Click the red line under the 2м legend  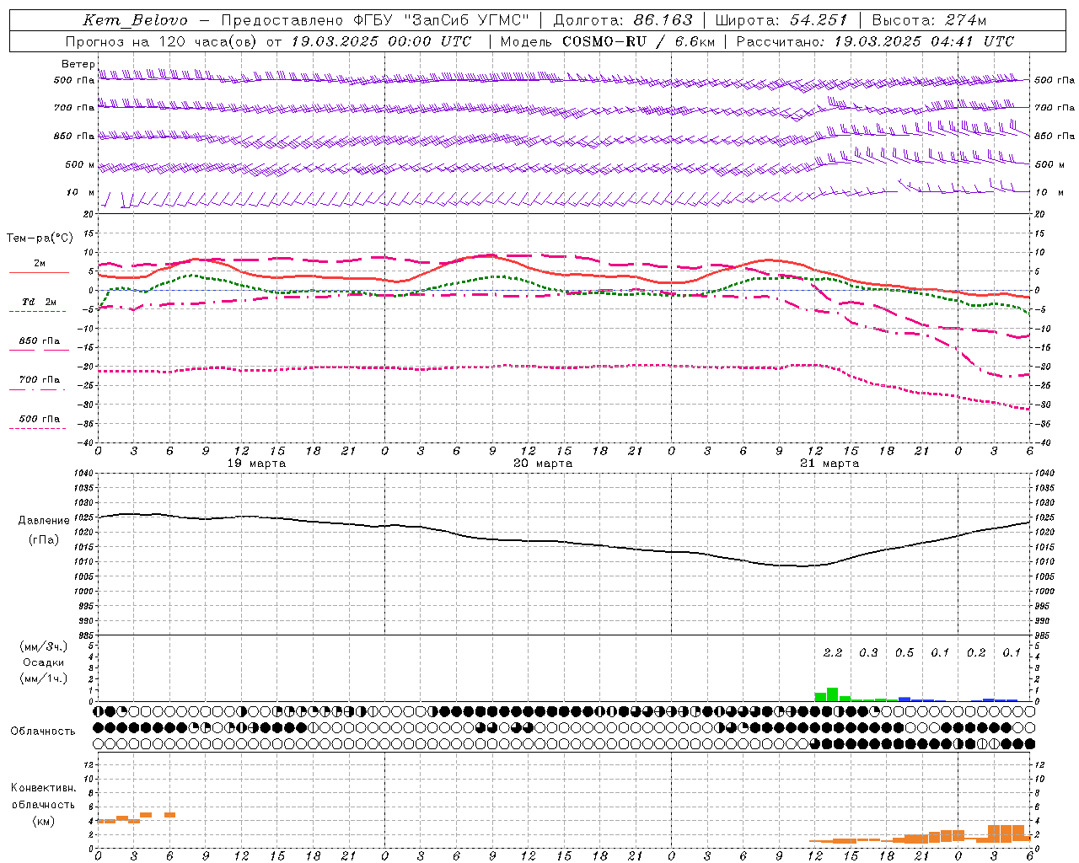pyautogui.click(x=39, y=272)
